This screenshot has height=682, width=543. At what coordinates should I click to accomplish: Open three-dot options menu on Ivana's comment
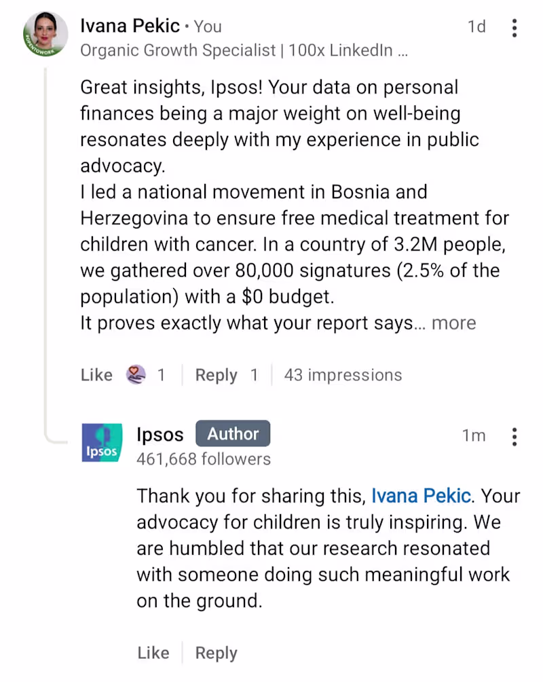pyautogui.click(x=514, y=28)
